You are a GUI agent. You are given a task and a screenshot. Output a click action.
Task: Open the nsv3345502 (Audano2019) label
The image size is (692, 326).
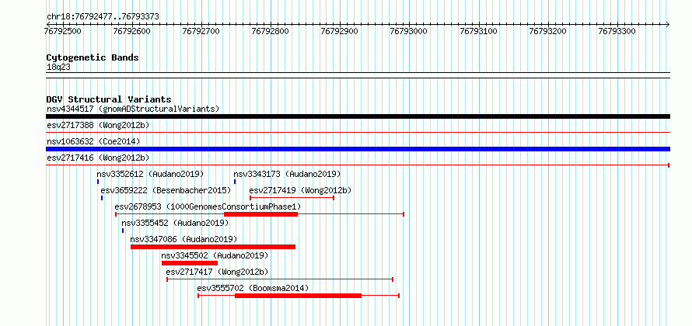[215, 255]
